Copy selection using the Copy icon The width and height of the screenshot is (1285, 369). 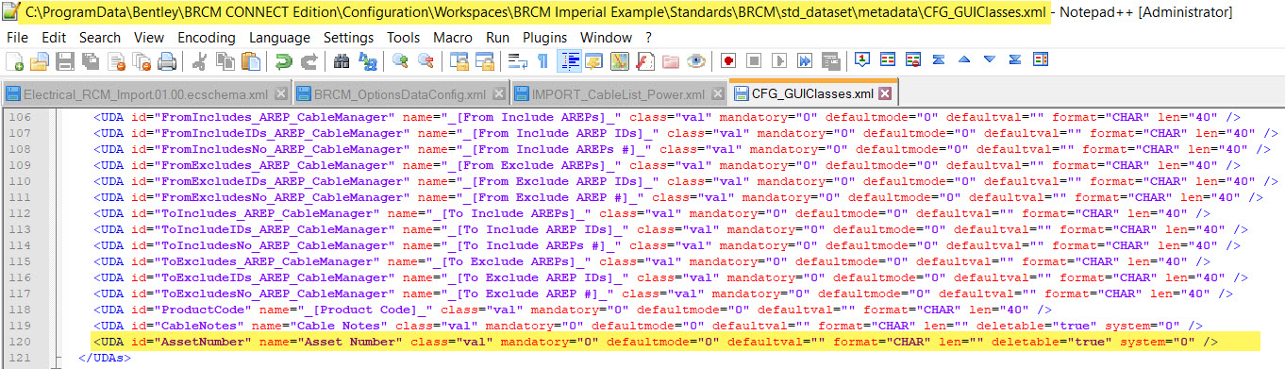coord(225,61)
